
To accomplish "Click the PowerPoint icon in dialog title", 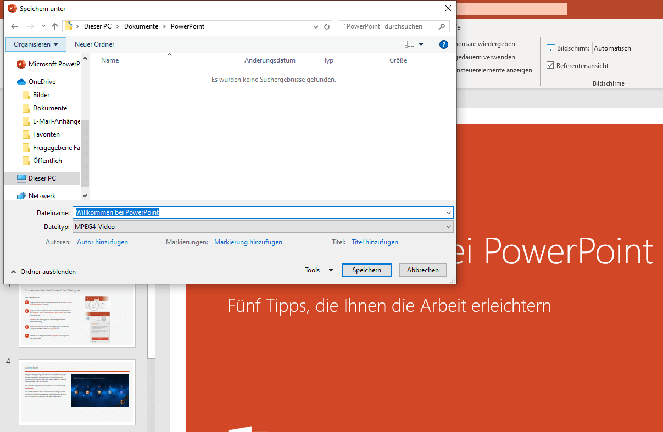I will (12, 8).
